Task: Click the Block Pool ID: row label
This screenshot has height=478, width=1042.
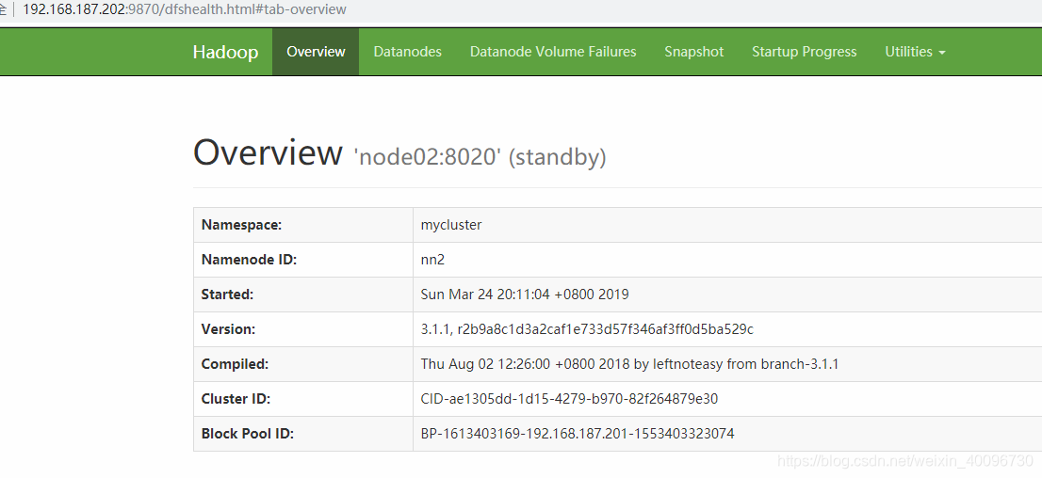Action: [247, 434]
